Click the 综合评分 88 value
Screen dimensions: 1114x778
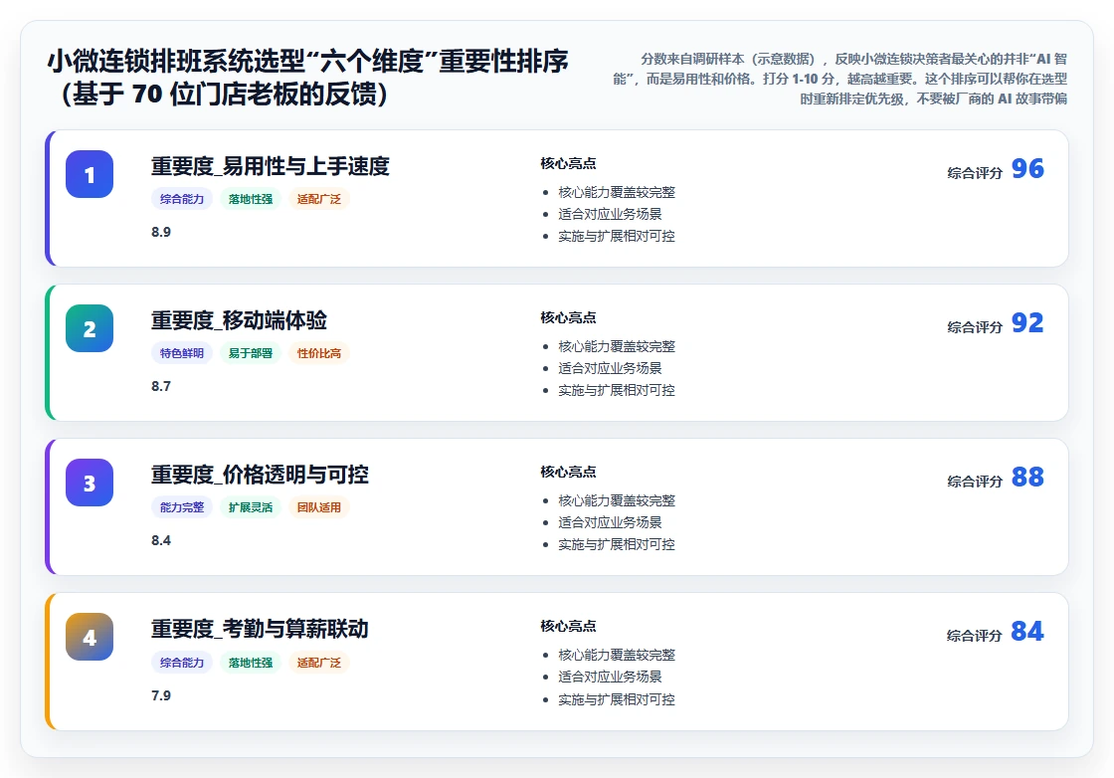pyautogui.click(x=1027, y=477)
